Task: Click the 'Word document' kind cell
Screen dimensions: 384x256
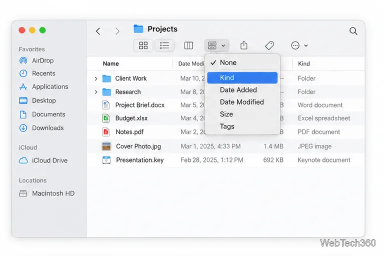Action: pyautogui.click(x=320, y=105)
